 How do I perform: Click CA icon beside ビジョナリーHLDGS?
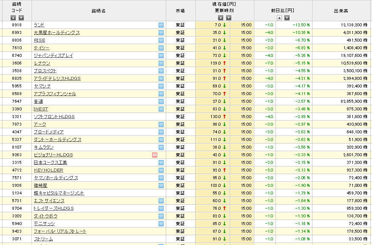pyautogui.click(x=155, y=155)
